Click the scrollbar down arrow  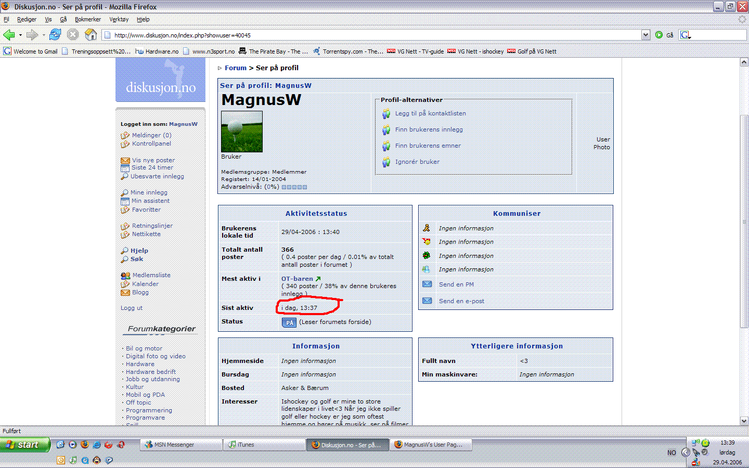(744, 421)
